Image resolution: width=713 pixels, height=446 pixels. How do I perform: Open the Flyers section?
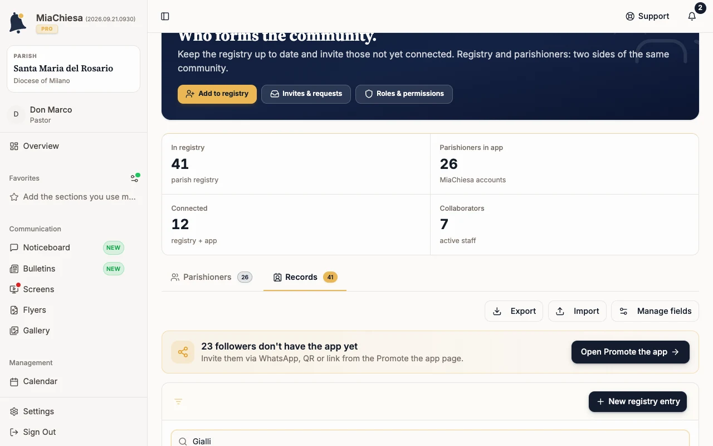[x=74, y=310]
